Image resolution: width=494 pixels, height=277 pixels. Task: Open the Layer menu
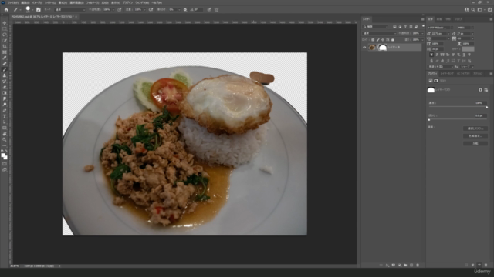pos(50,2)
